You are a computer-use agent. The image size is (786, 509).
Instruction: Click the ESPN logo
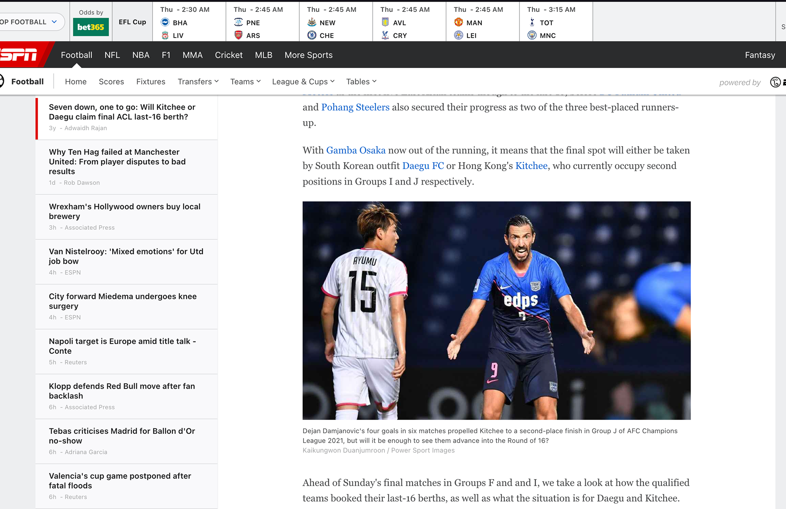pyautogui.click(x=20, y=54)
